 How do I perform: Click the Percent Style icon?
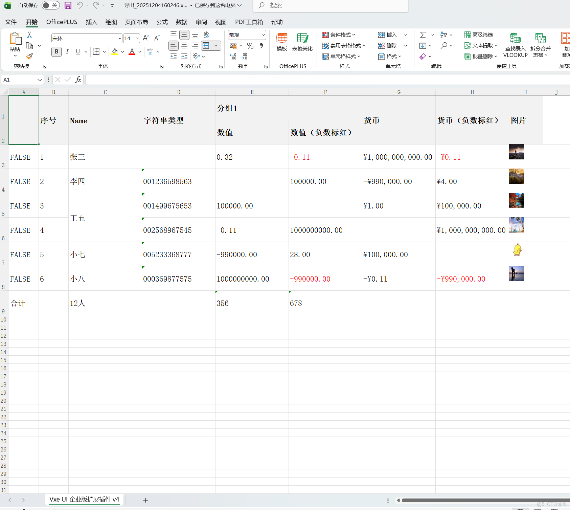pyautogui.click(x=250, y=46)
